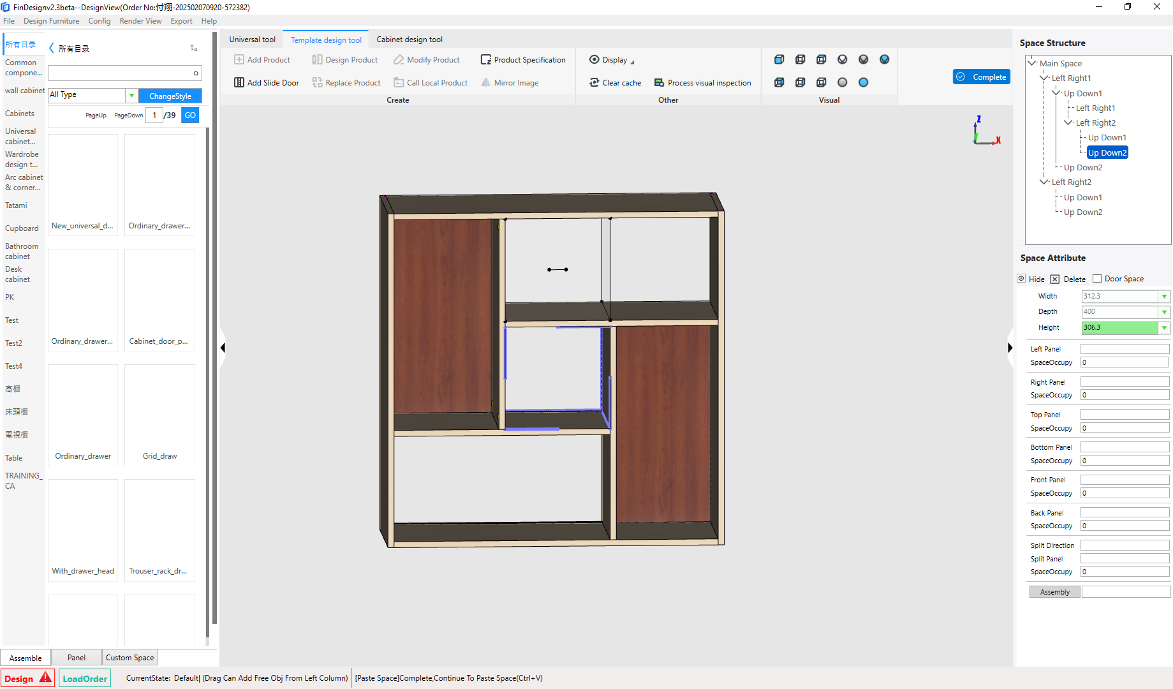
Task: Switch to Universal tool tab
Action: 253,39
